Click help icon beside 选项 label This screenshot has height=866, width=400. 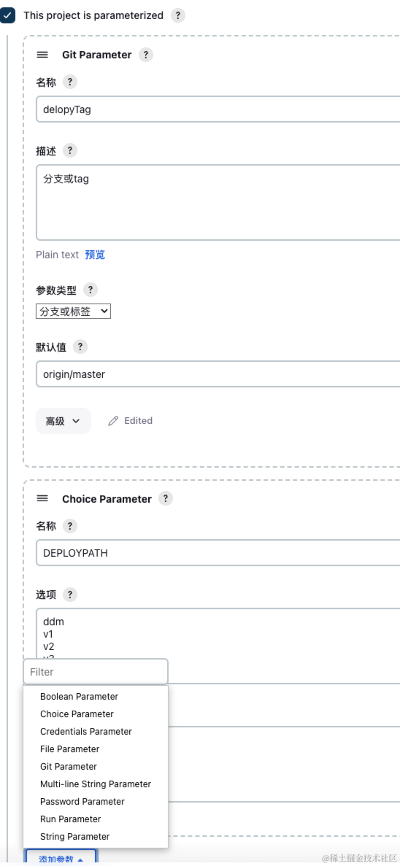pyautogui.click(x=69, y=595)
